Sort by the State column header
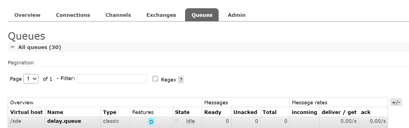The image size is (409, 128). pos(182,112)
